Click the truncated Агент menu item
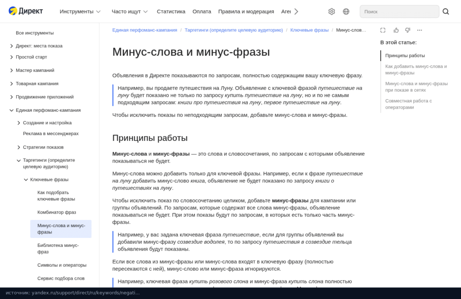Image resolution: width=461 pixels, height=299 pixels. click(286, 11)
